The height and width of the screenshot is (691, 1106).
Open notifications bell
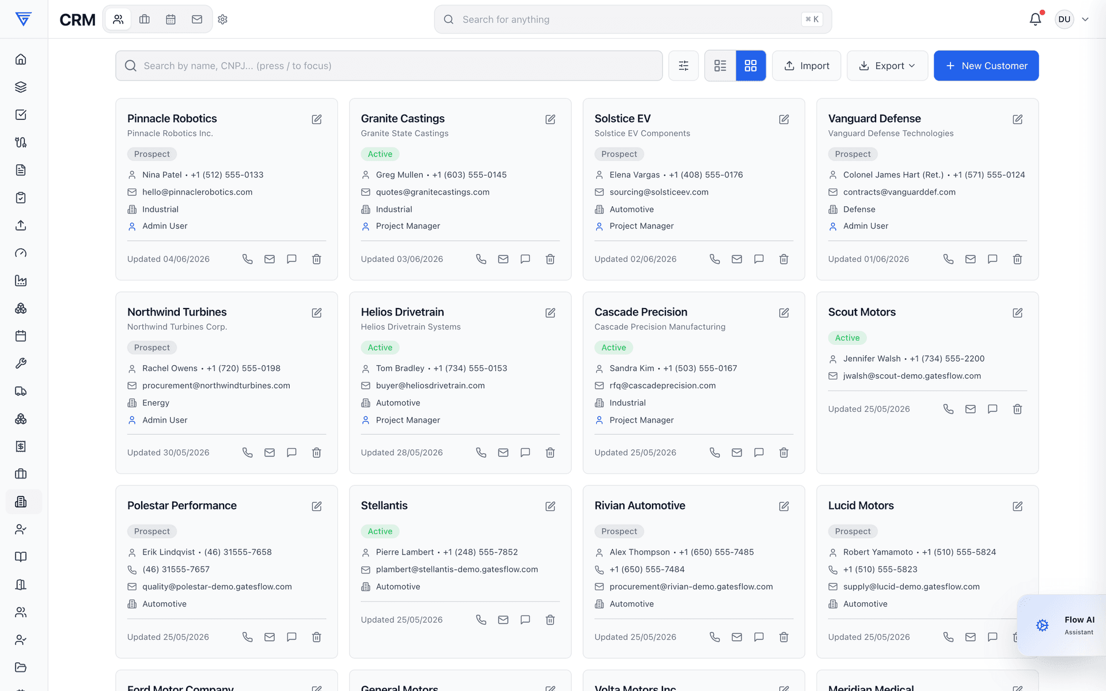[x=1035, y=19]
